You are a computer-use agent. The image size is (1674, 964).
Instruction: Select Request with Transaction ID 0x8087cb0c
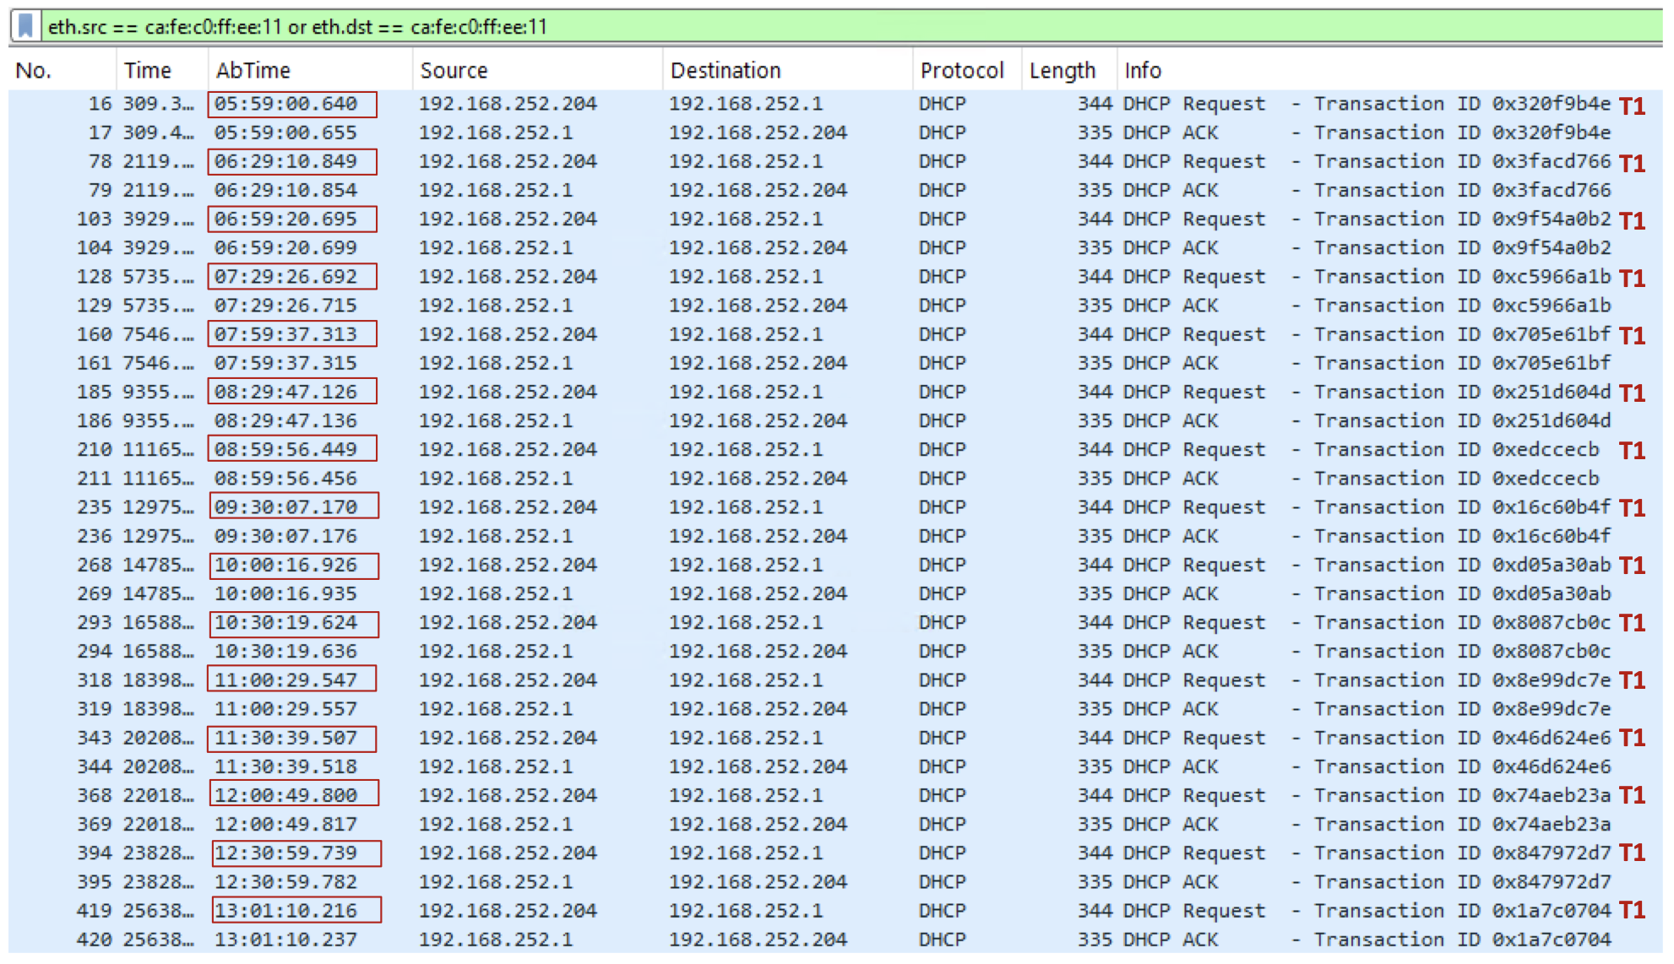(835, 622)
